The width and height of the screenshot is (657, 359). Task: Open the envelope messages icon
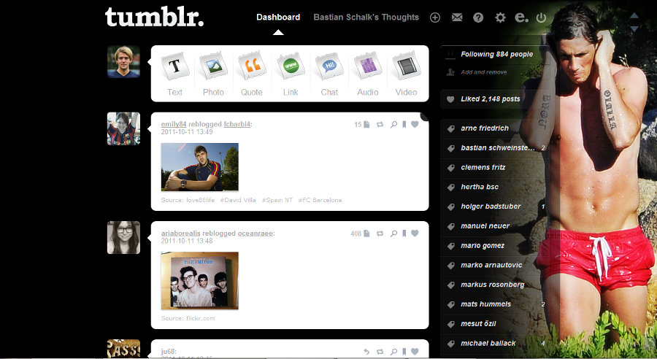(457, 18)
